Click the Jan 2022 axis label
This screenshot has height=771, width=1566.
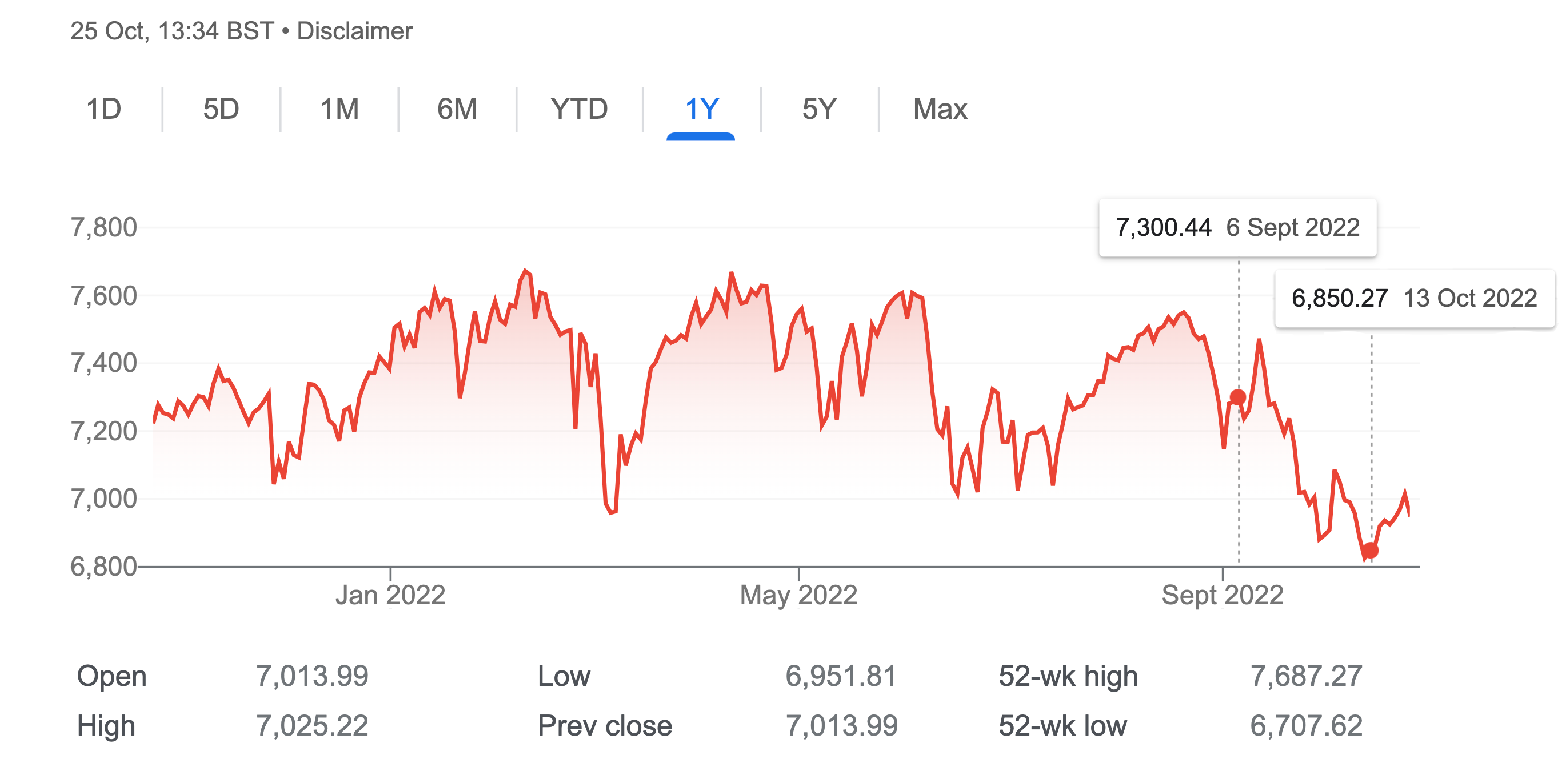coord(390,595)
